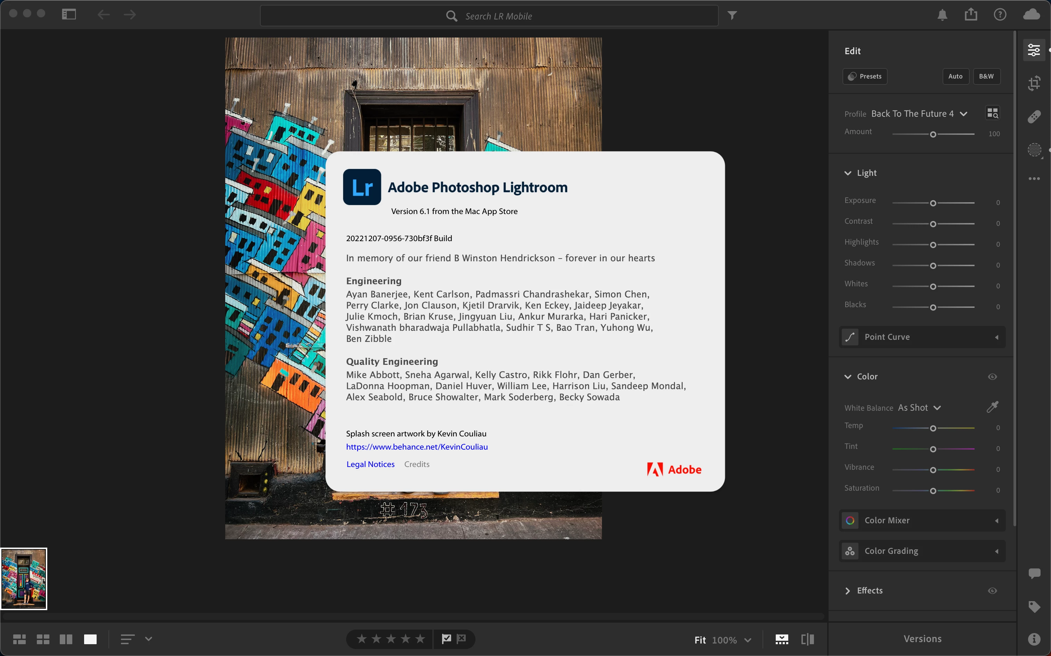Click the Exposure slider handle
Image resolution: width=1051 pixels, height=656 pixels.
tap(932, 203)
